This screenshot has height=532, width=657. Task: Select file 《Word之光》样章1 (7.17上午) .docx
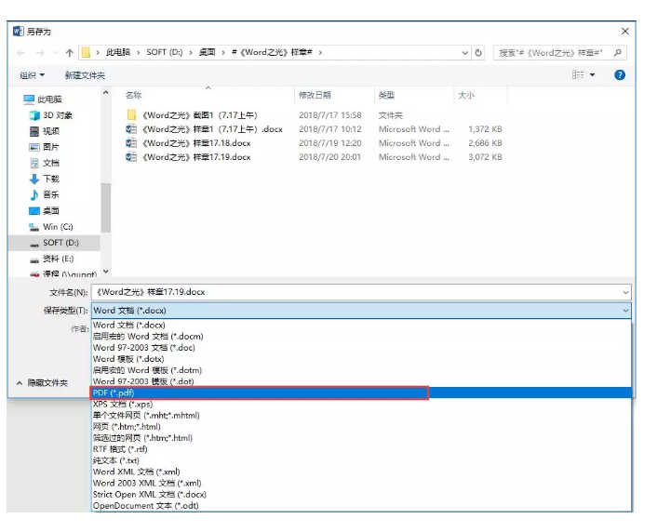(205, 129)
